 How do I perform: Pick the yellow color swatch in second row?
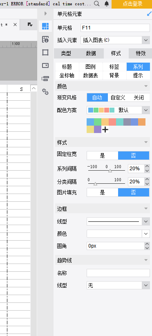pyautogui.click(x=90, y=129)
